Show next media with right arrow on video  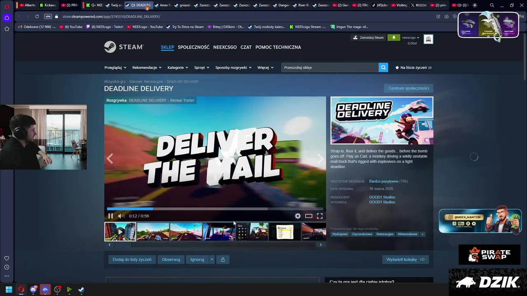(x=320, y=159)
